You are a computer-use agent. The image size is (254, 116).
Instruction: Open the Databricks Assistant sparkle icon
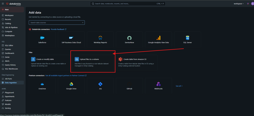point(248,4)
